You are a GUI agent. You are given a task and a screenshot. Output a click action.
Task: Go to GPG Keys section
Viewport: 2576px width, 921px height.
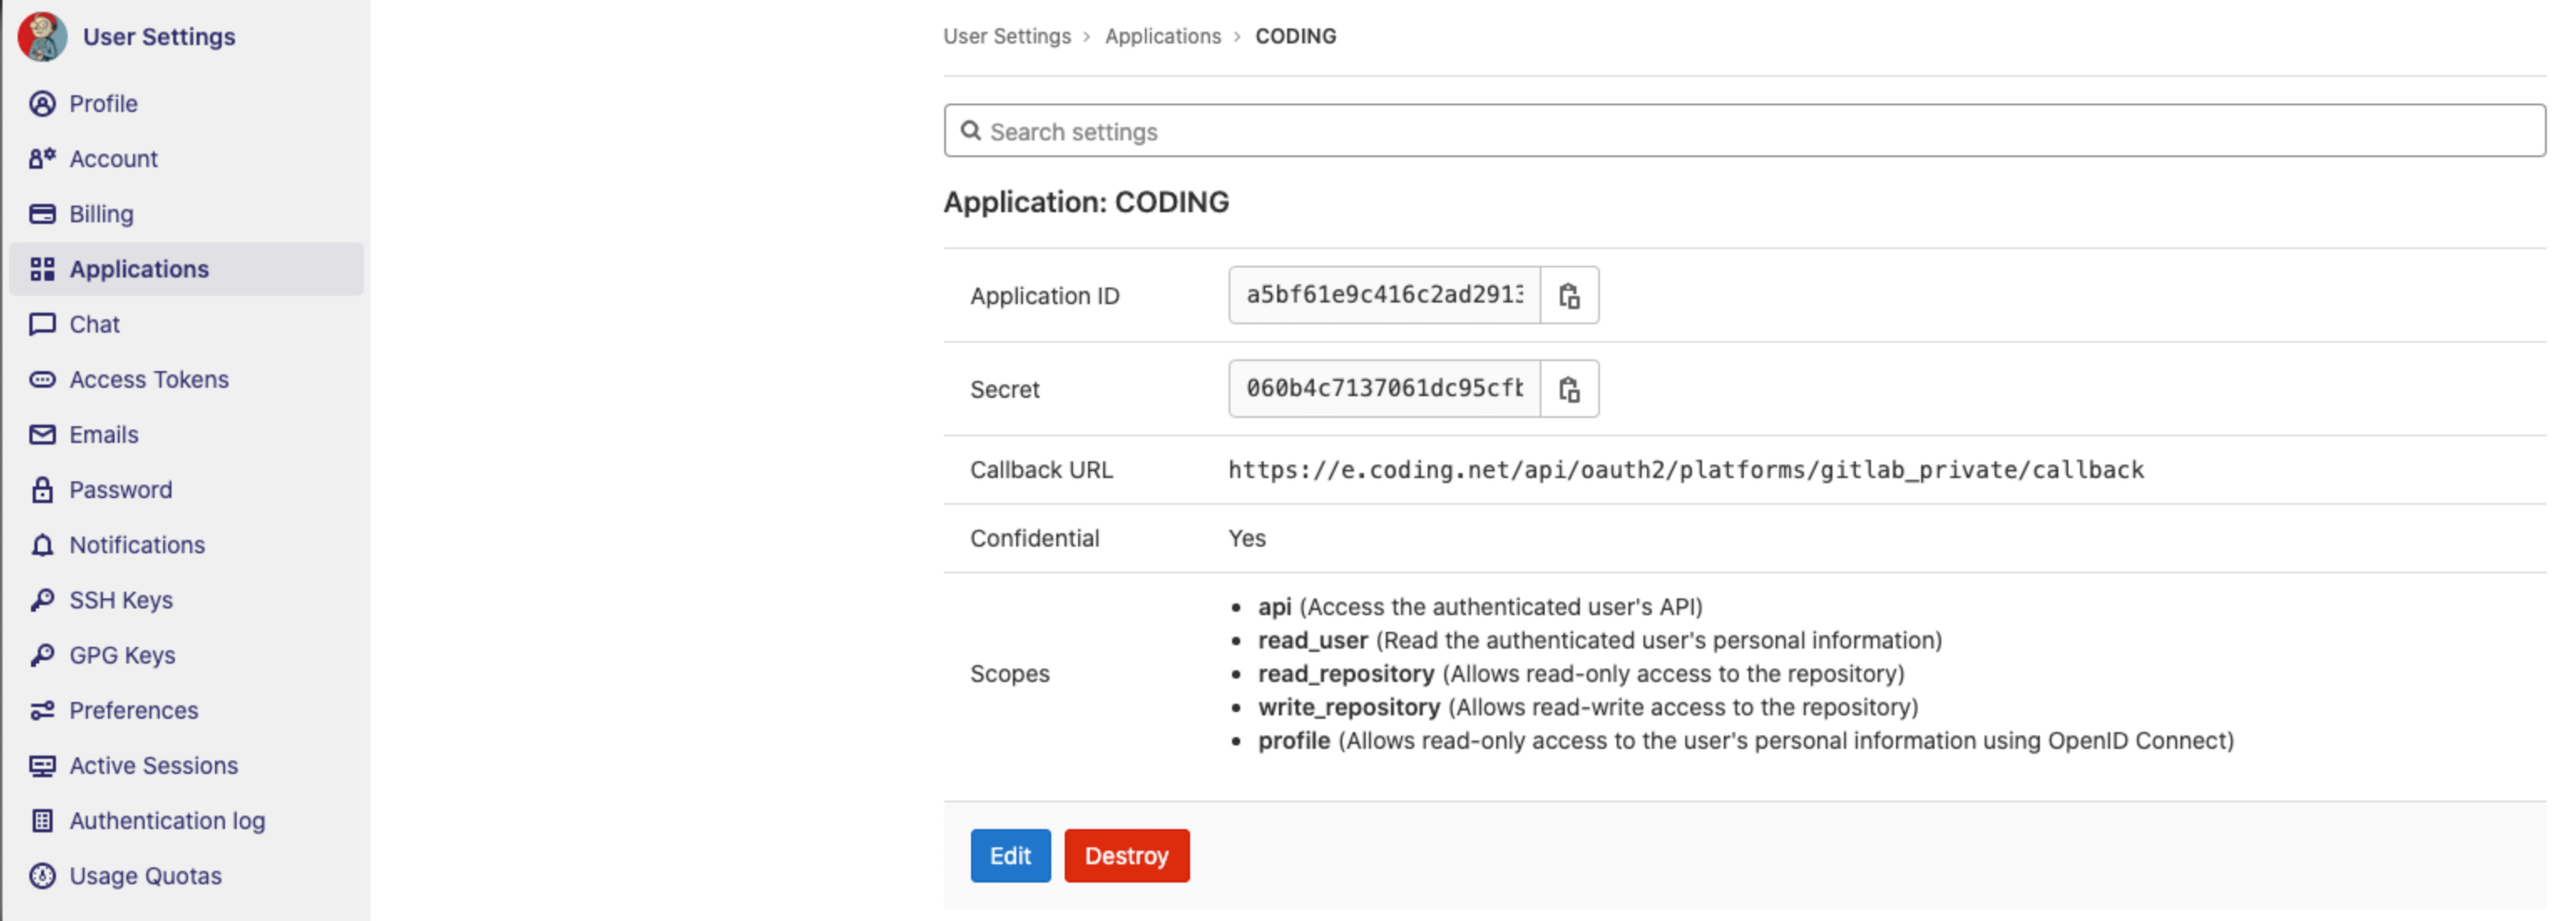point(122,655)
